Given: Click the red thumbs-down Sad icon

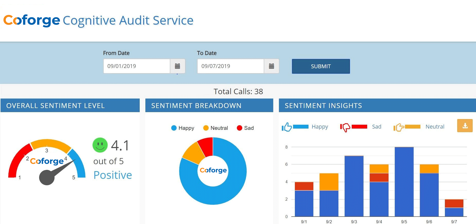Looking at the screenshot, I should 345,127.
